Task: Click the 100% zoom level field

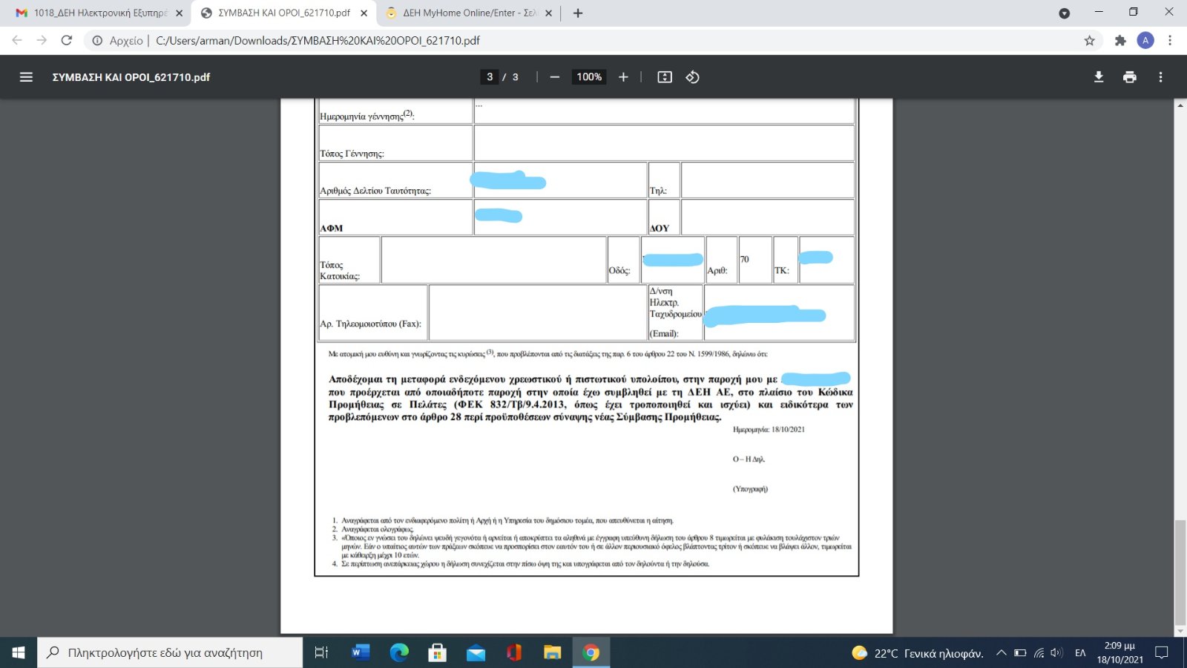Action: [x=589, y=77]
